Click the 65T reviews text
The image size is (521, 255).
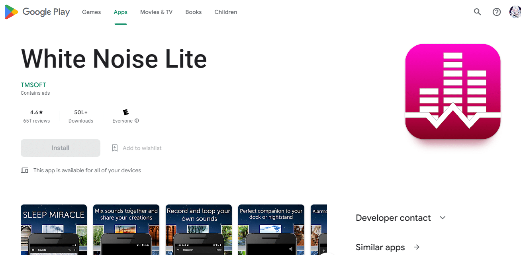tap(37, 121)
